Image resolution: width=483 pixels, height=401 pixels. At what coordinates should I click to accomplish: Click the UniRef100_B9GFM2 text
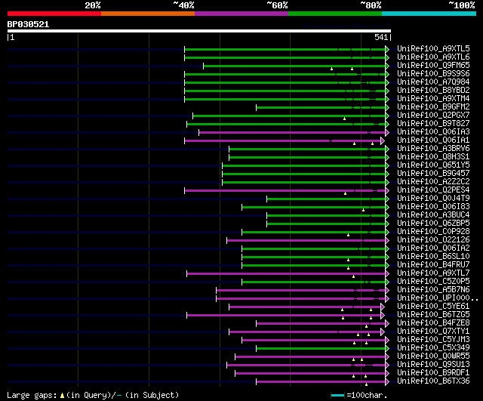click(x=433, y=107)
